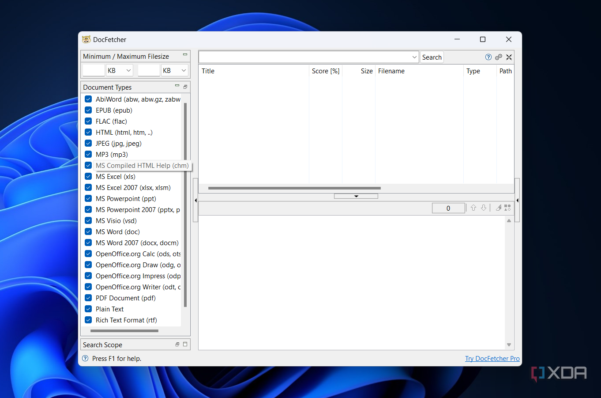601x398 pixels.
Task: Open the maximum filesize KB unit dropdown
Action: [175, 70]
